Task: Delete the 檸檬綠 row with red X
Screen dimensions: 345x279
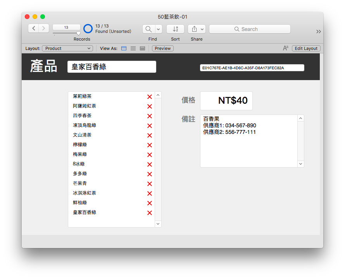Action: pyautogui.click(x=150, y=145)
